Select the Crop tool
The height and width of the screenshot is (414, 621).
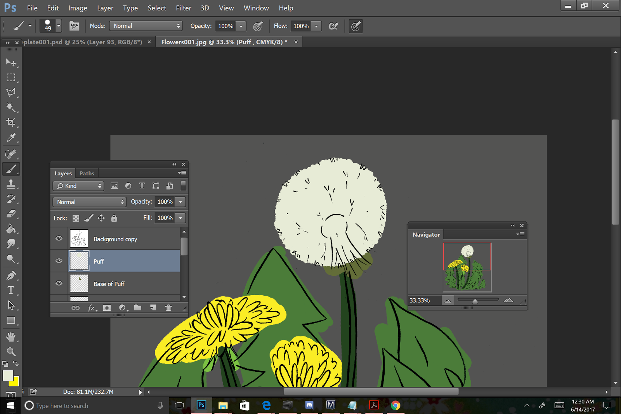(x=11, y=123)
